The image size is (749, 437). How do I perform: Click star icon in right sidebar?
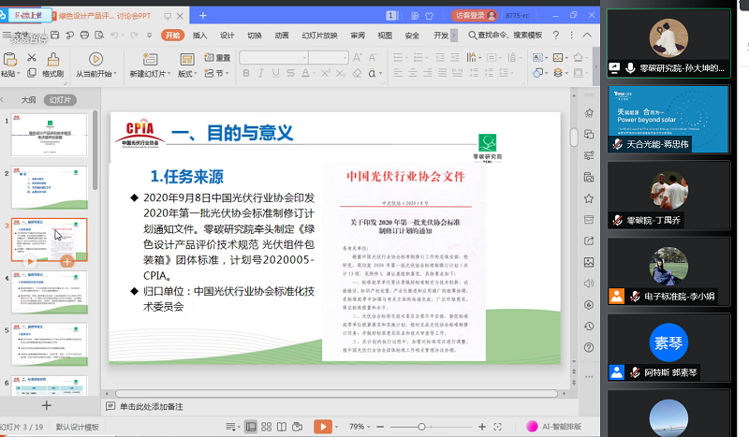(589, 198)
